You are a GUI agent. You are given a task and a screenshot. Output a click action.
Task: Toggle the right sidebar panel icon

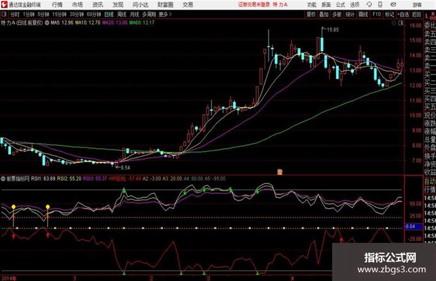[x=400, y=23]
